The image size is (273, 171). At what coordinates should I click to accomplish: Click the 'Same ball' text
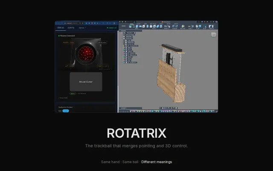tap(130, 162)
